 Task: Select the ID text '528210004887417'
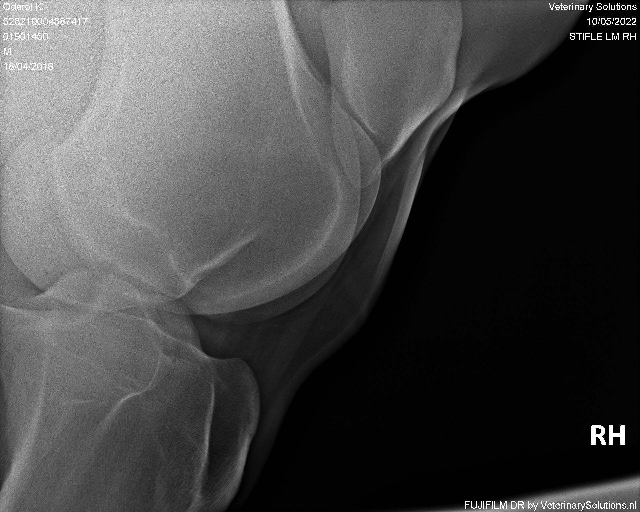coord(45,22)
